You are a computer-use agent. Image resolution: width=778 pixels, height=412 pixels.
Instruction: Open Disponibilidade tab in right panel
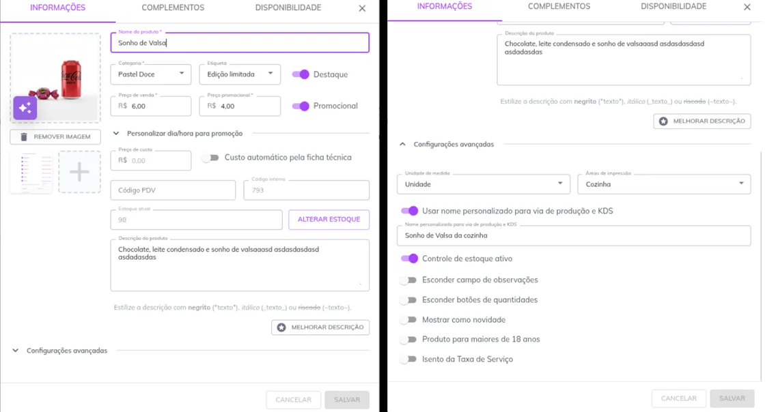tap(673, 6)
